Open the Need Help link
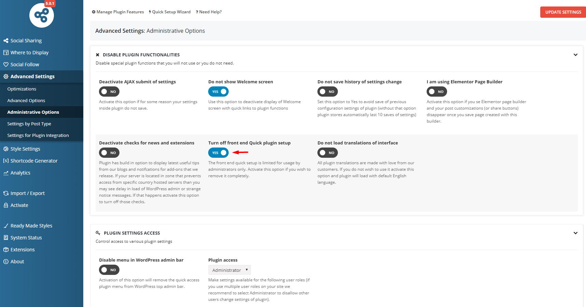This screenshot has height=307, width=586. coord(209,12)
